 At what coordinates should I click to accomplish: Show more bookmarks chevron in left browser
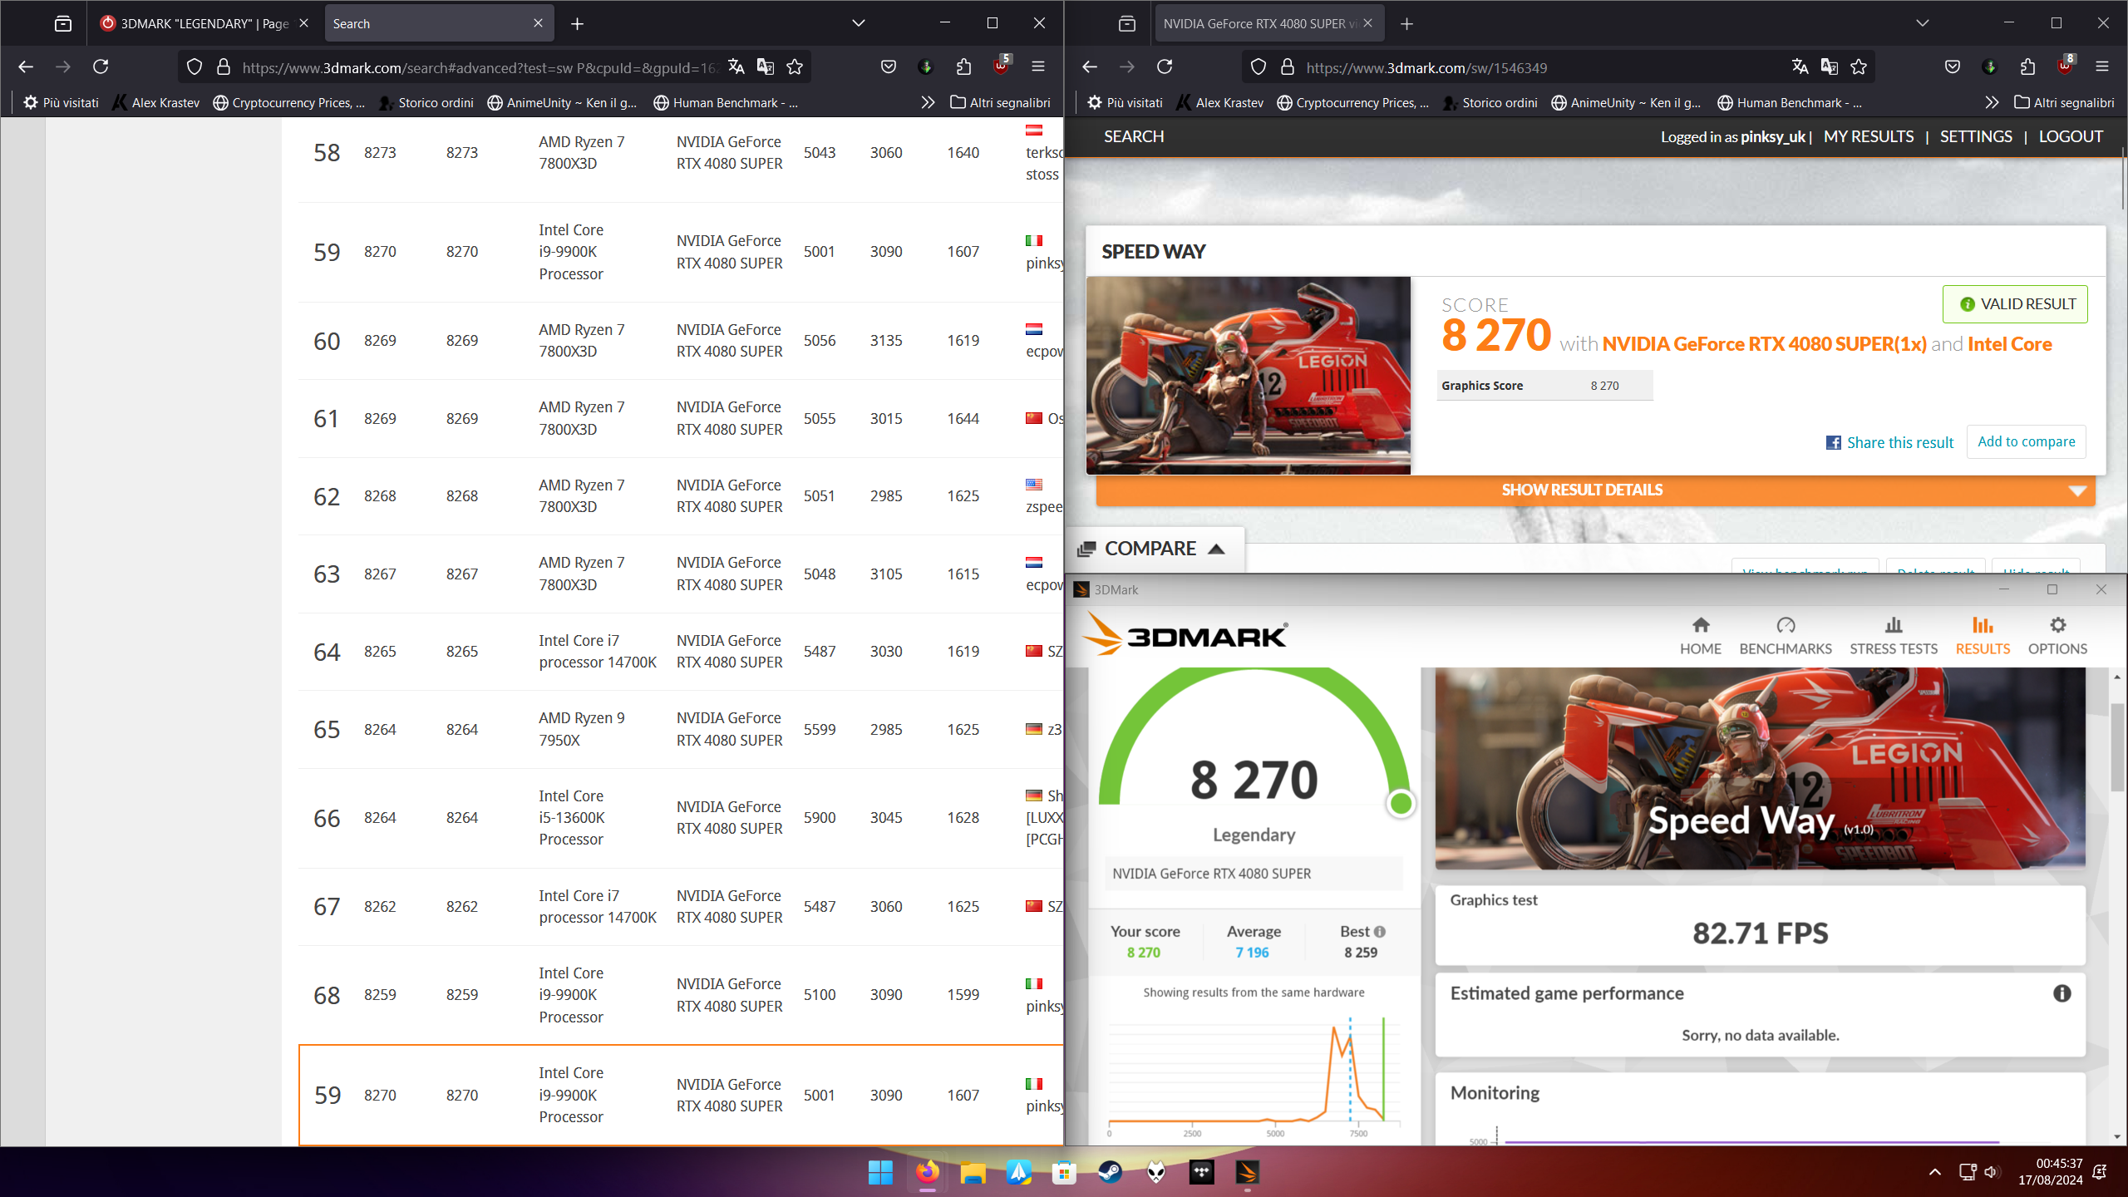pyautogui.click(x=928, y=102)
